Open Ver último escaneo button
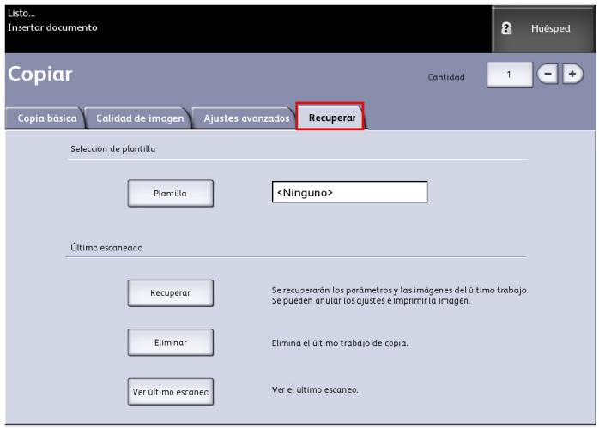 pyautogui.click(x=171, y=391)
